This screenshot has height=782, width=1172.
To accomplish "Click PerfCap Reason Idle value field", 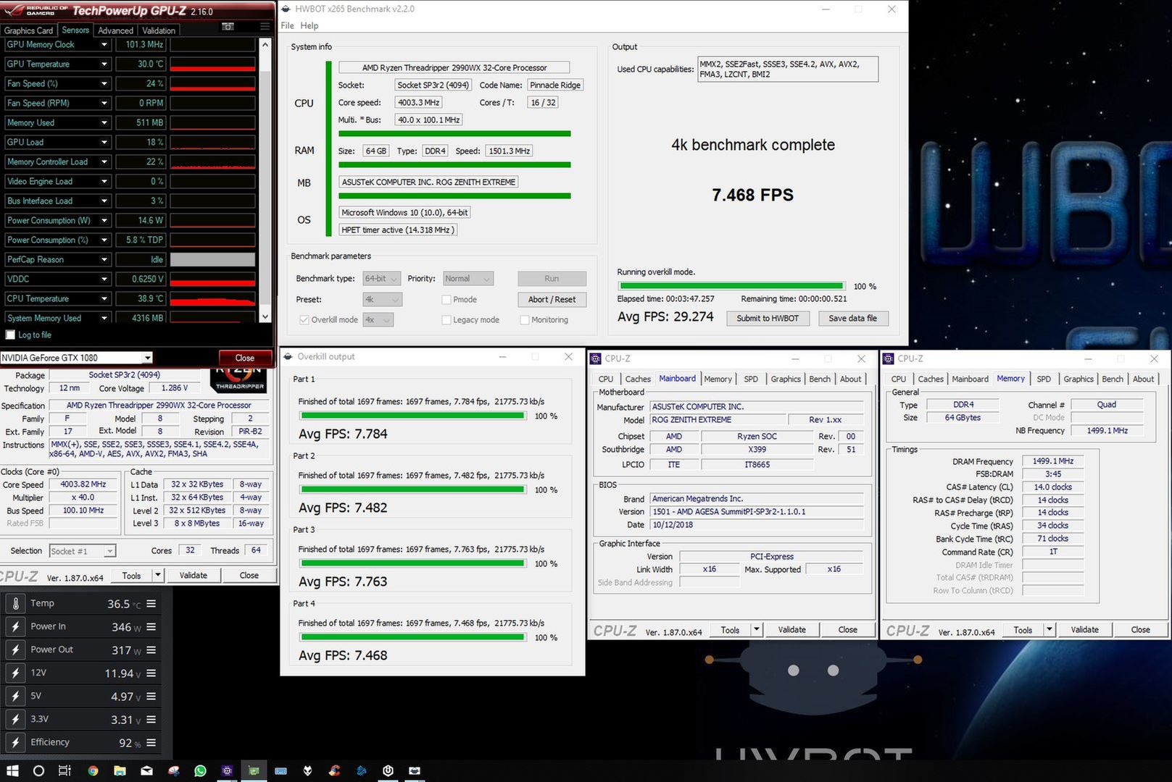I will (139, 259).
